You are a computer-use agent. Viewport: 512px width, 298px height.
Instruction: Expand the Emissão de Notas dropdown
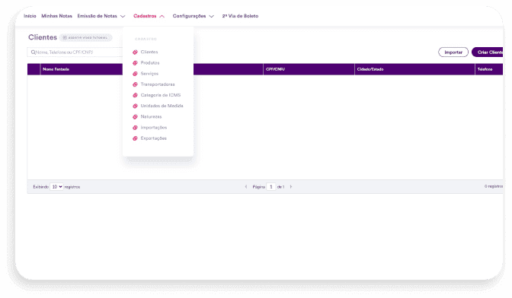click(x=101, y=16)
